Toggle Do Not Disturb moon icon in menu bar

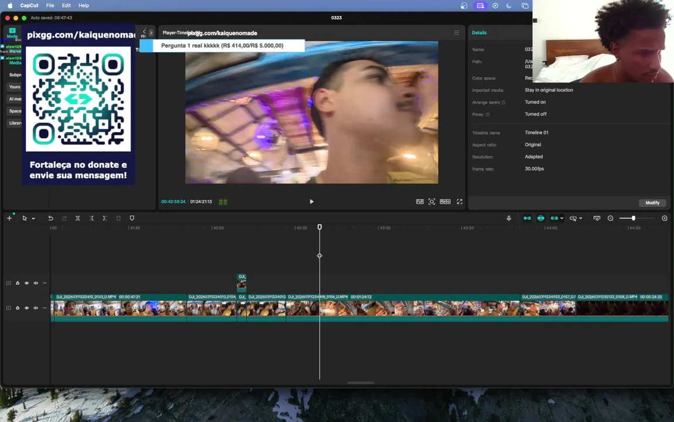click(509, 6)
